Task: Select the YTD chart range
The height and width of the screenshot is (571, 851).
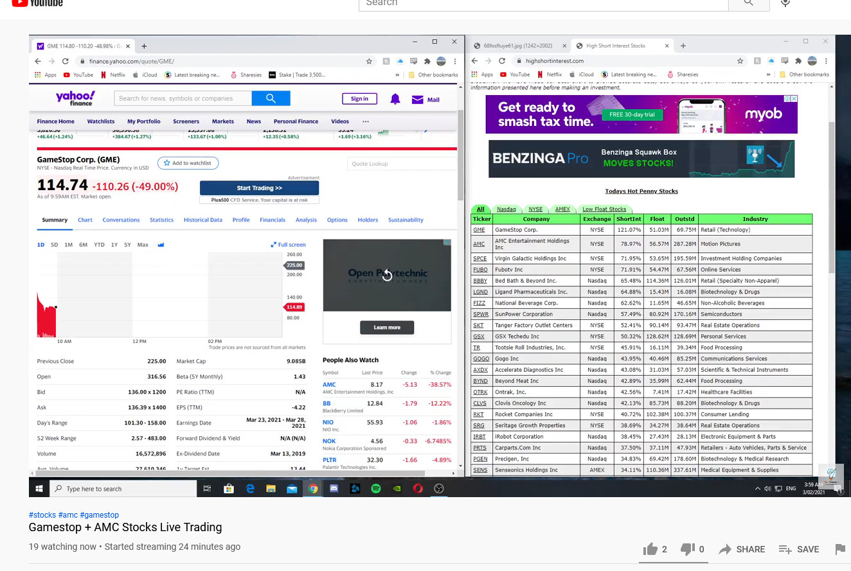Action: (99, 245)
